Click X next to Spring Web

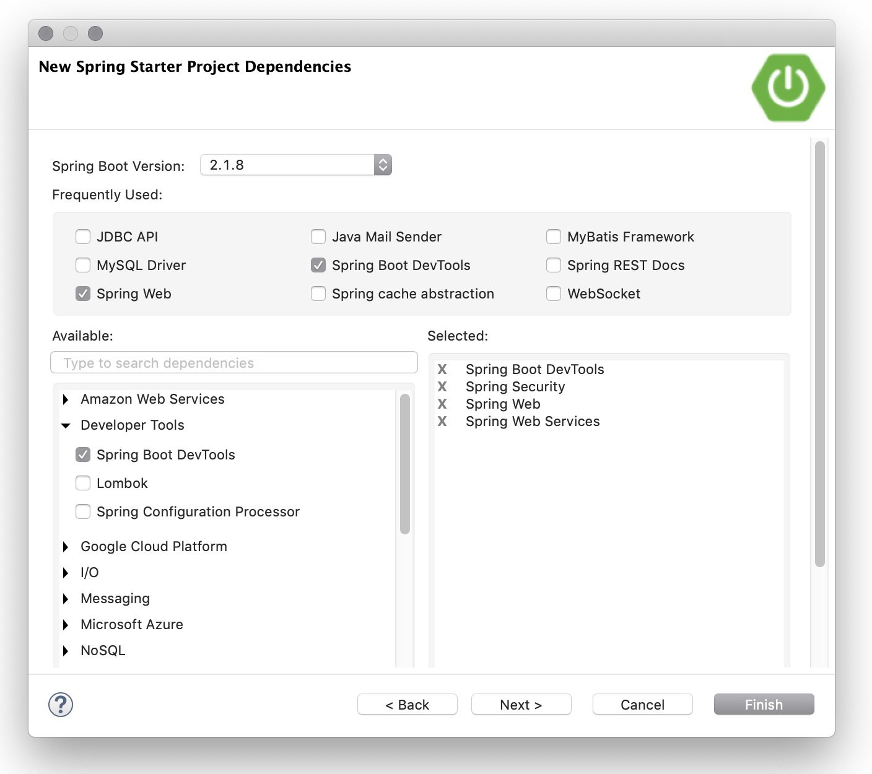442,404
